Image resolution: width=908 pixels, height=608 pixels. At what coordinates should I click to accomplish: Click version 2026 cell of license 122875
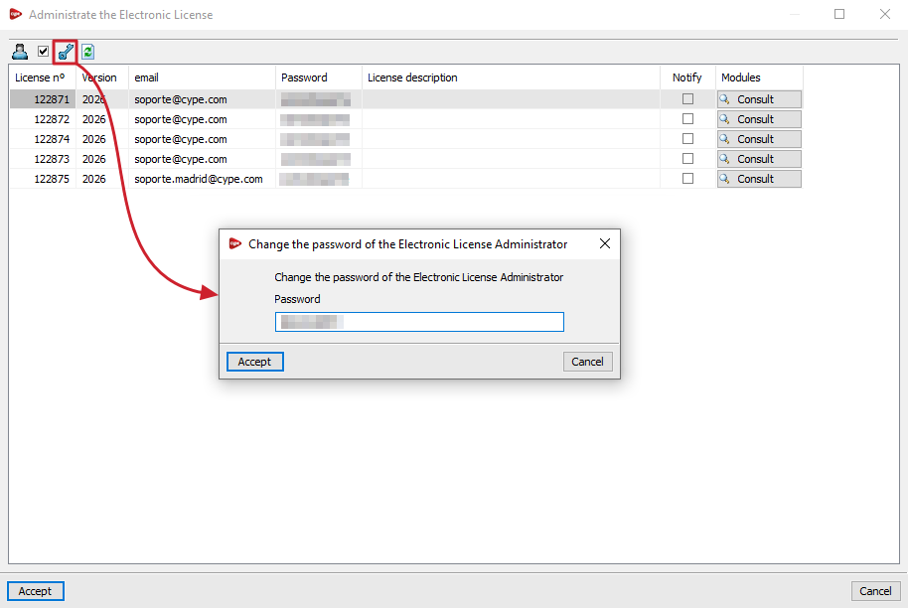pos(102,179)
